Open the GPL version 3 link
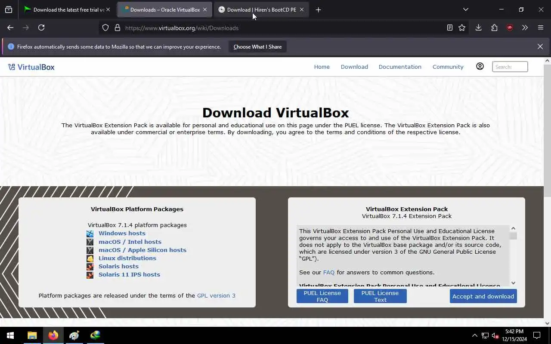Image resolution: width=551 pixels, height=344 pixels. [216, 295]
